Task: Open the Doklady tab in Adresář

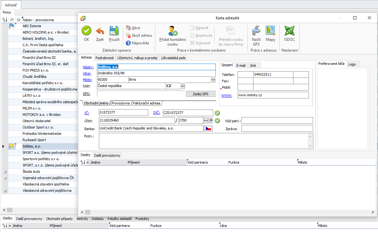Action: coord(98,219)
